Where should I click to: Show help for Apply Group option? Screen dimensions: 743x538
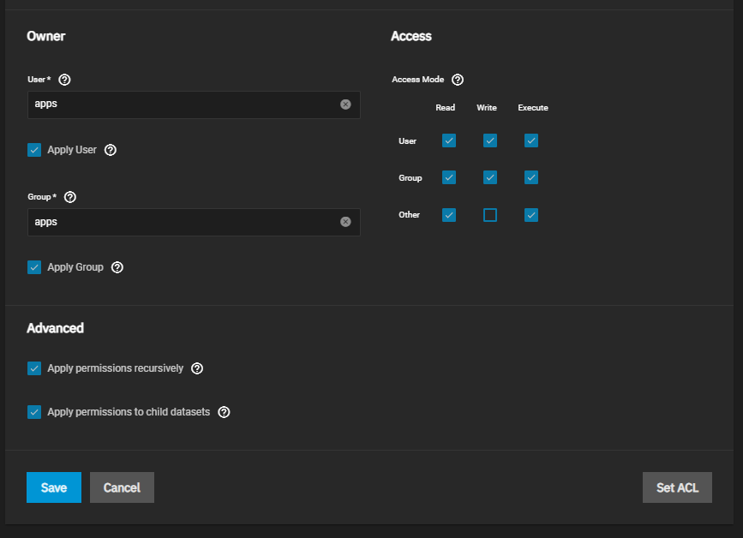117,267
